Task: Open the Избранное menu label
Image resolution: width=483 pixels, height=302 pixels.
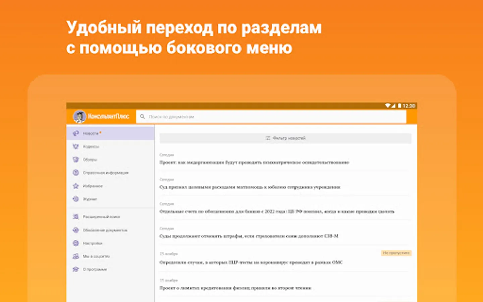Action: pyautogui.click(x=93, y=186)
